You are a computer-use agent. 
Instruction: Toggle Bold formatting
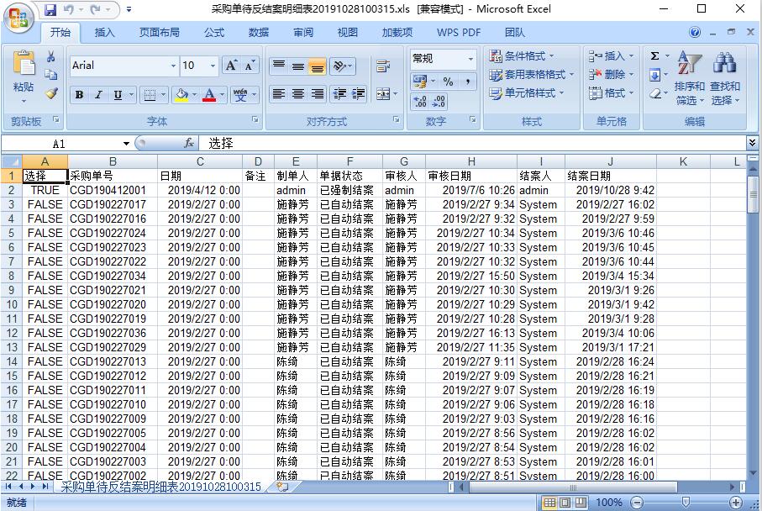(79, 95)
